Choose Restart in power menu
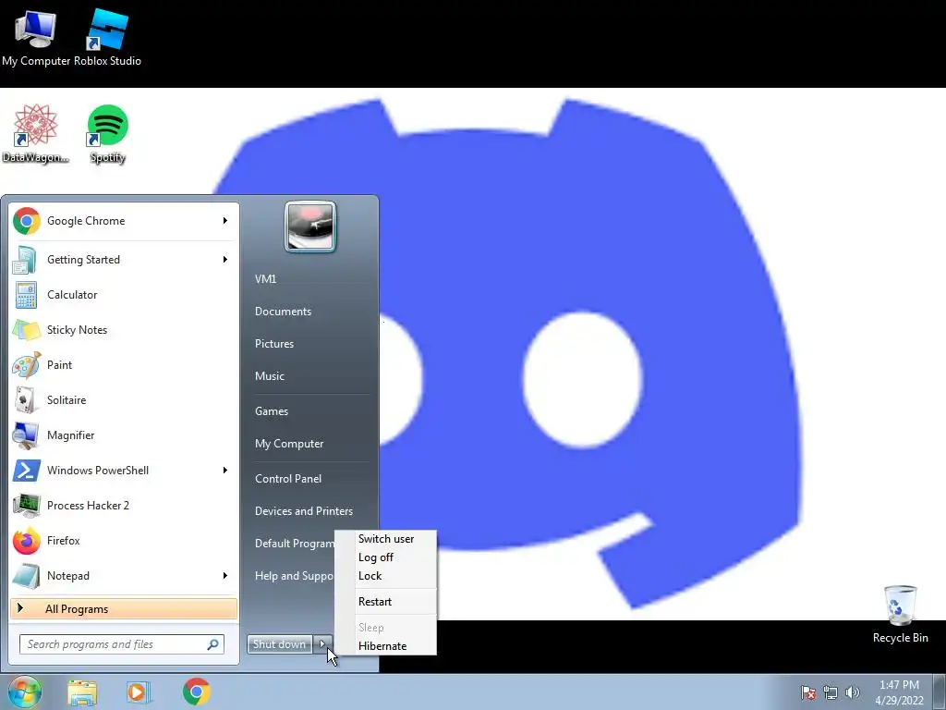This screenshot has width=946, height=710. [x=386, y=602]
